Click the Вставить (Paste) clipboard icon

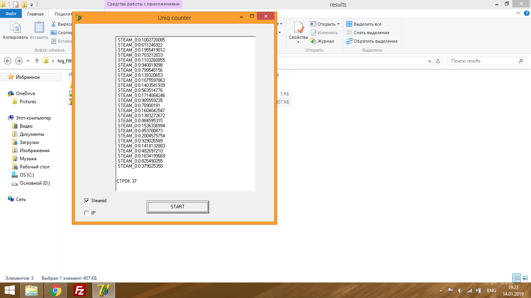[x=39, y=27]
